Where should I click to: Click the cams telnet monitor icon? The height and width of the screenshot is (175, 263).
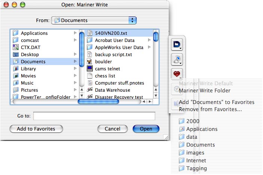(90, 68)
